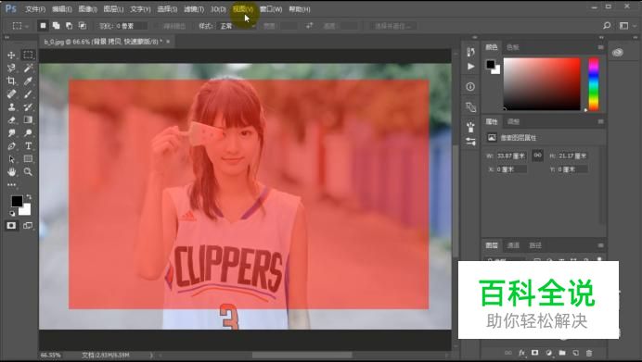Select the Rectangular Marquee tool in the toolbox

click(x=28, y=56)
